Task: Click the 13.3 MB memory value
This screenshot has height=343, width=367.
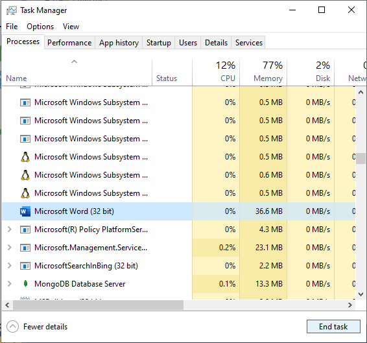Action: 269,284
